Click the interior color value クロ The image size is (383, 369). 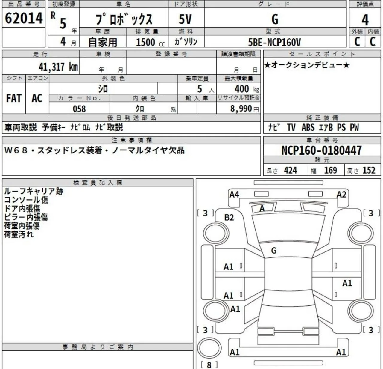(x=140, y=108)
